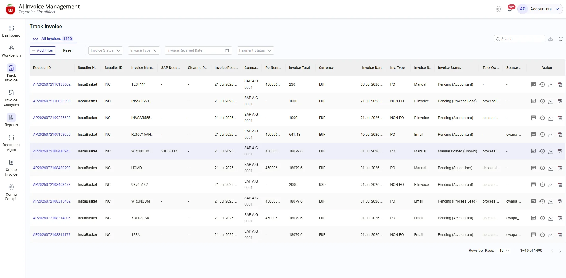Click the "1–10 of 1490" pagination text
This screenshot has width=566, height=278.
coord(531,251)
